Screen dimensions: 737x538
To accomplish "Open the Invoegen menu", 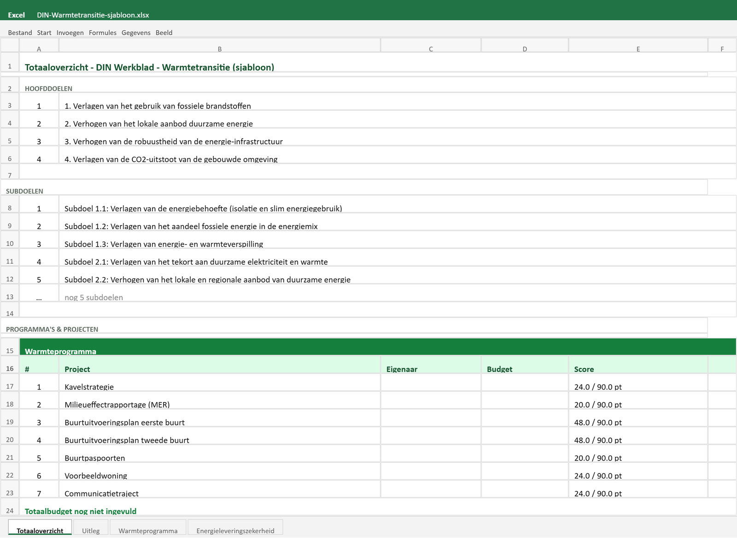I will click(x=70, y=33).
